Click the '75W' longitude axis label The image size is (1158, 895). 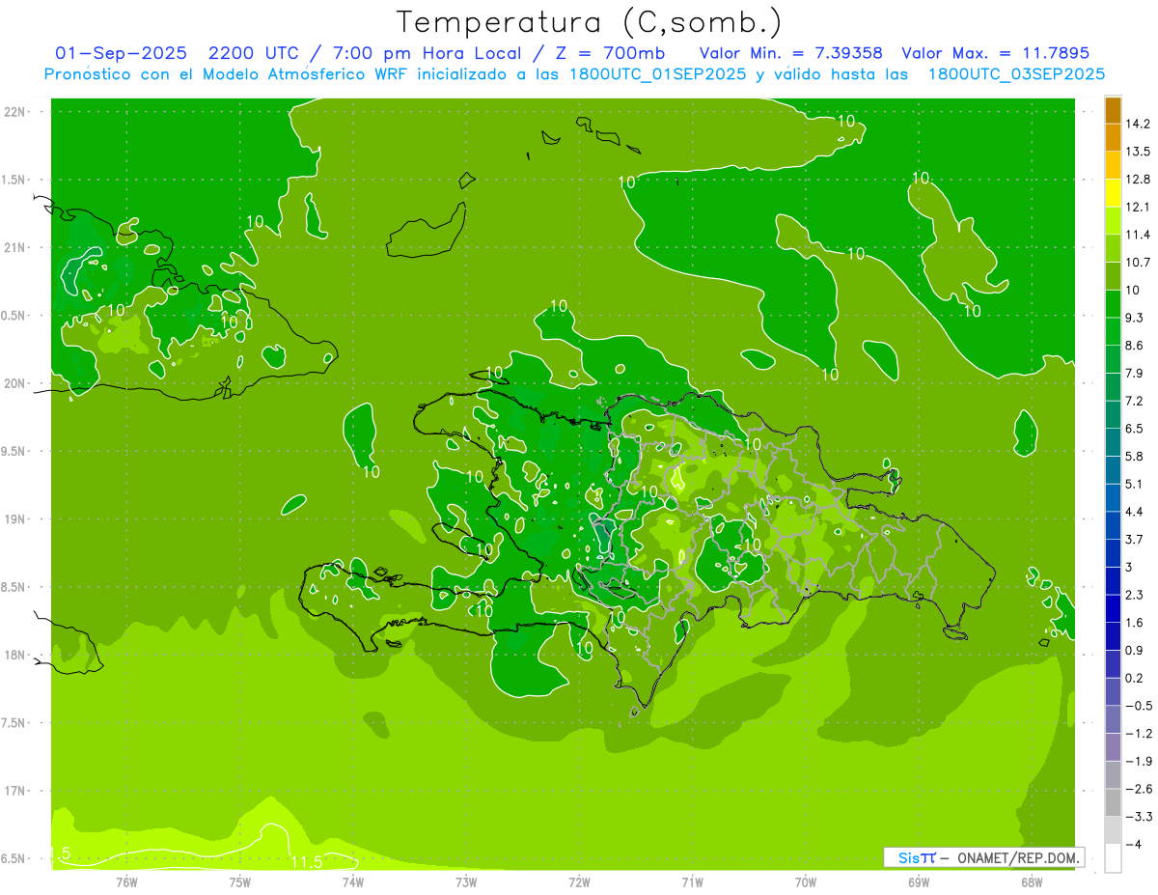pyautogui.click(x=240, y=881)
